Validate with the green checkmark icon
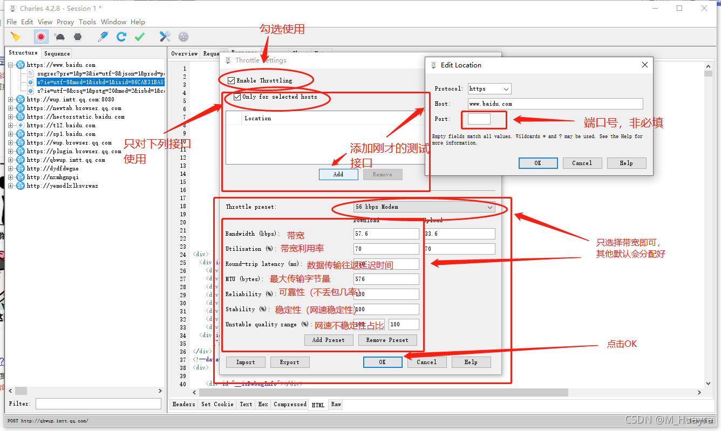 tap(140, 37)
